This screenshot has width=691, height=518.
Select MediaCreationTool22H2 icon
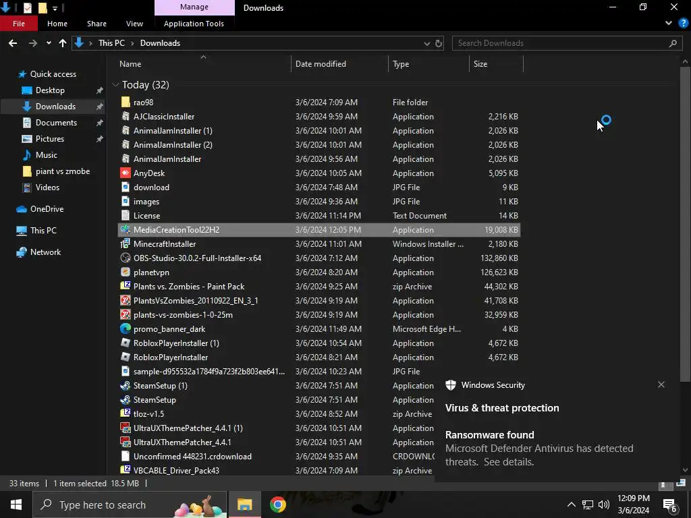[126, 229]
